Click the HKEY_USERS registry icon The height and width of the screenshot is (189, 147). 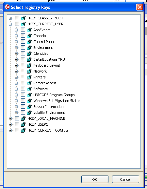coord(23,124)
